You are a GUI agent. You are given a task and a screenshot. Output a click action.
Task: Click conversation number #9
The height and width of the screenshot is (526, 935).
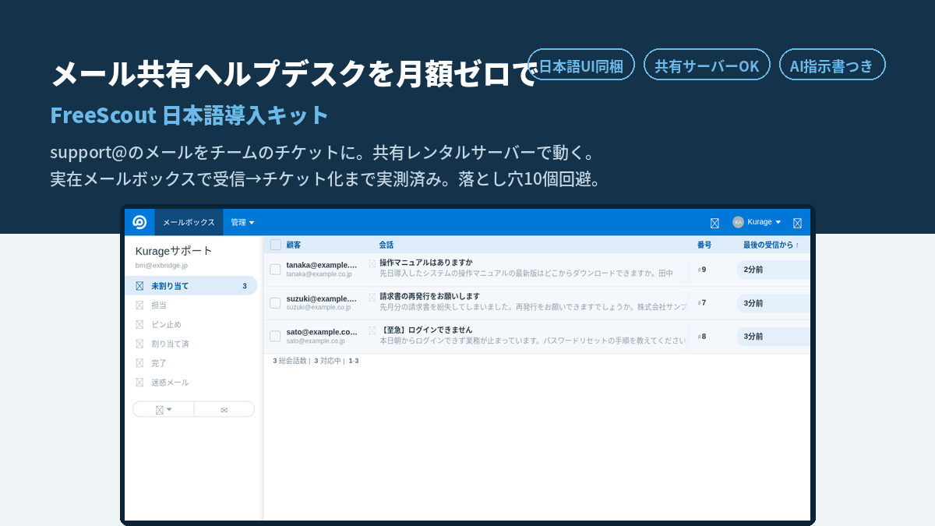coord(702,270)
